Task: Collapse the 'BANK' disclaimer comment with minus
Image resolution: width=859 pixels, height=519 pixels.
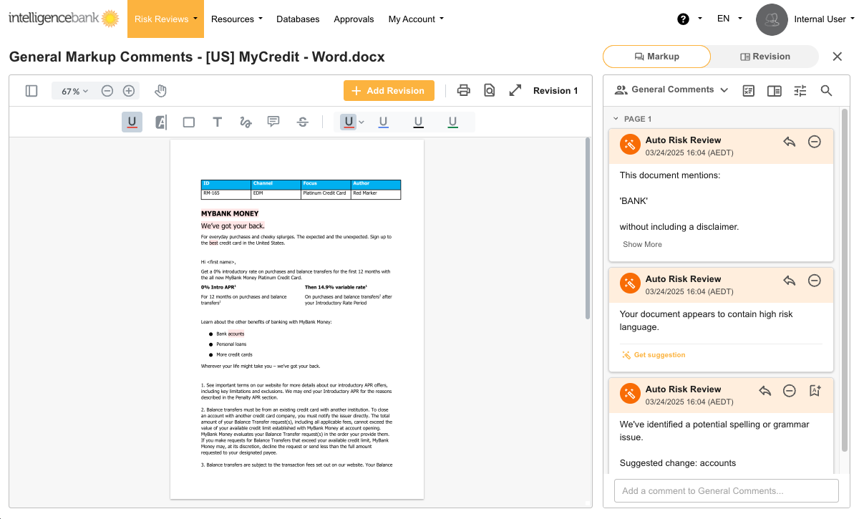Action: click(814, 142)
